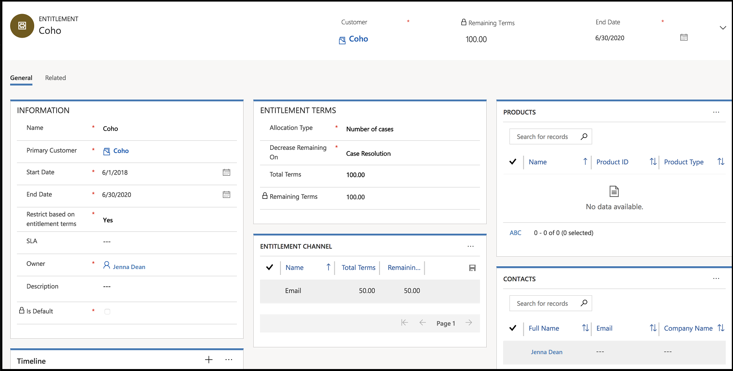Open Primary Customer Coho link
The width and height of the screenshot is (733, 371).
[121, 151]
